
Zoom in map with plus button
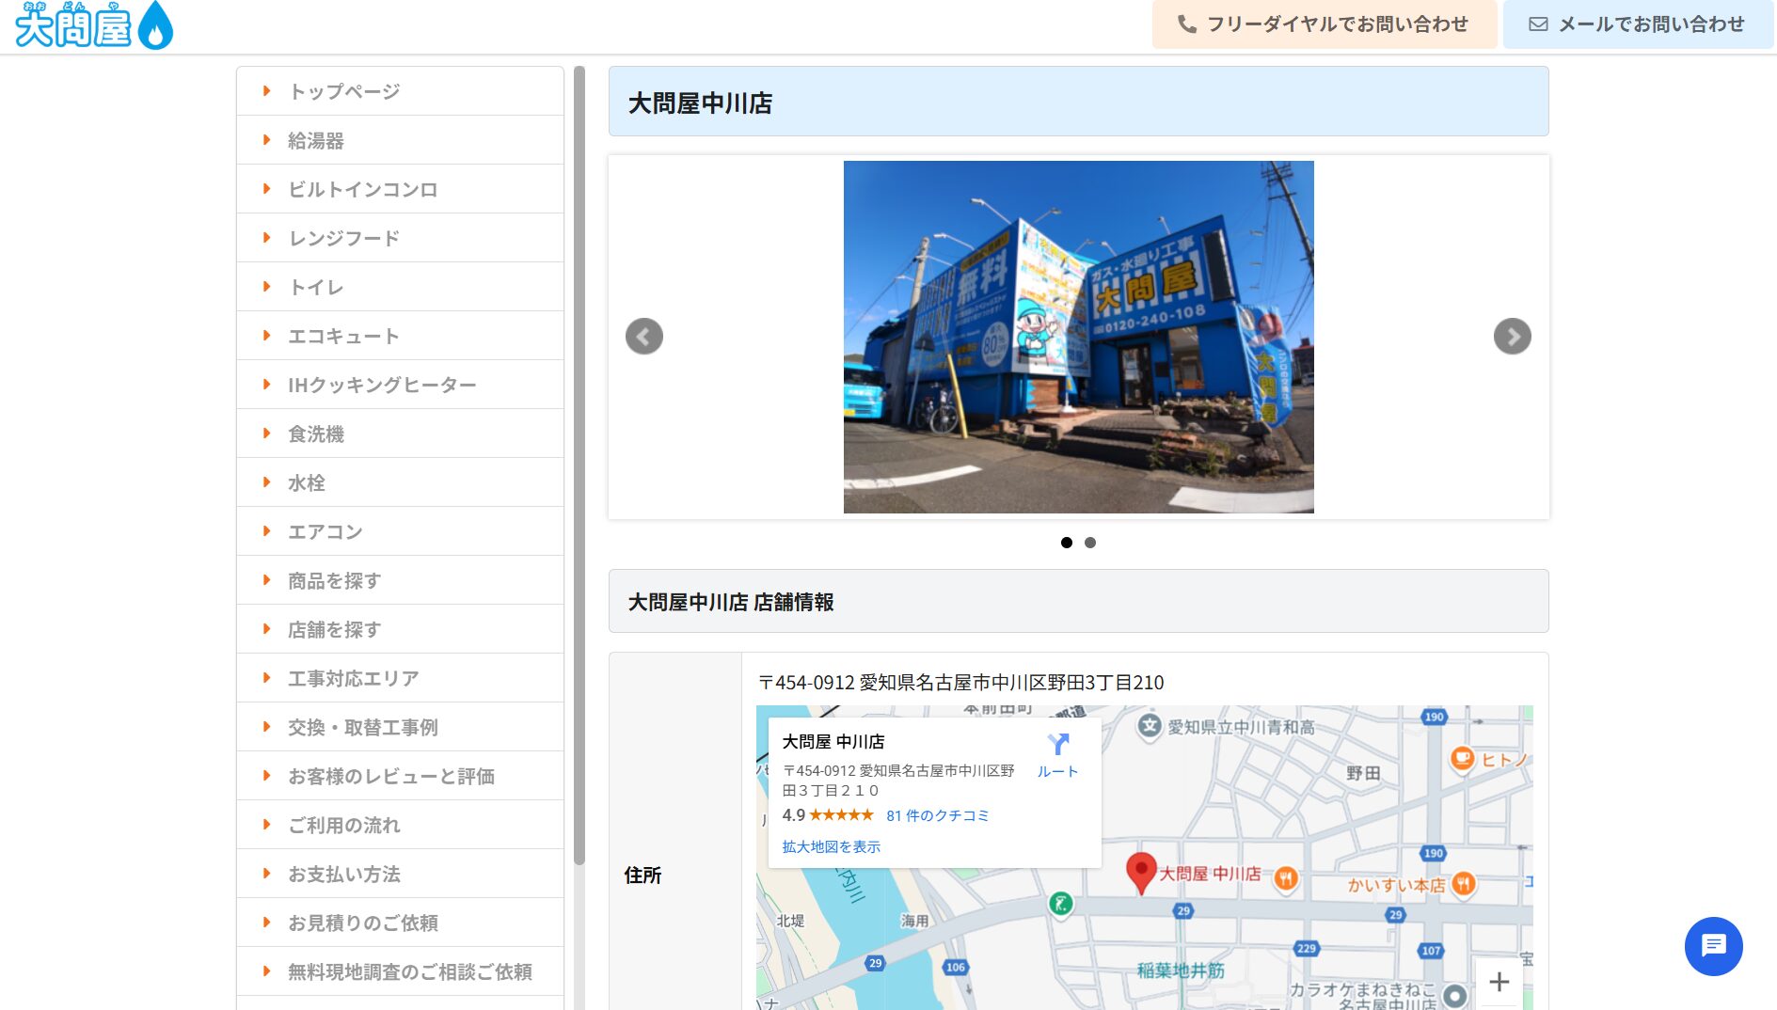1499,983
